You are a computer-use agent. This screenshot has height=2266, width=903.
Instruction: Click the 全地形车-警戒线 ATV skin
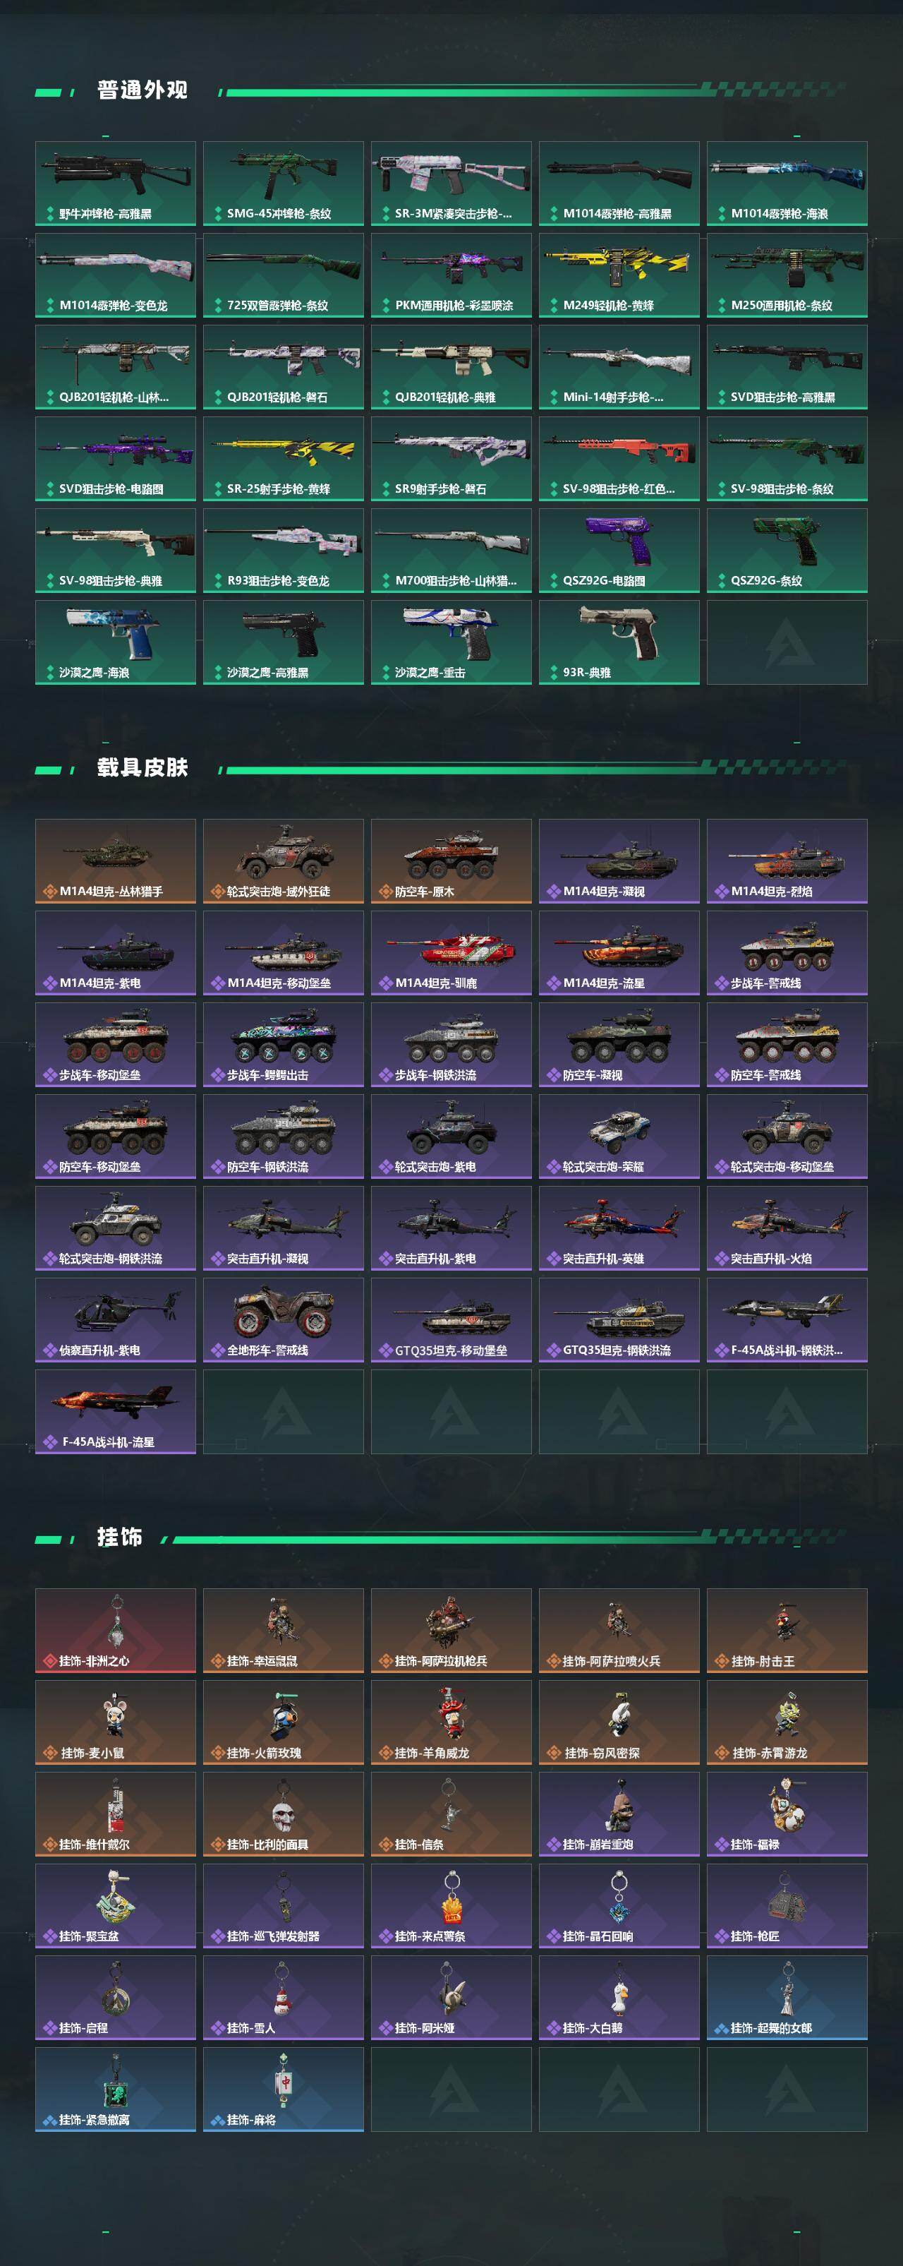tap(283, 1320)
